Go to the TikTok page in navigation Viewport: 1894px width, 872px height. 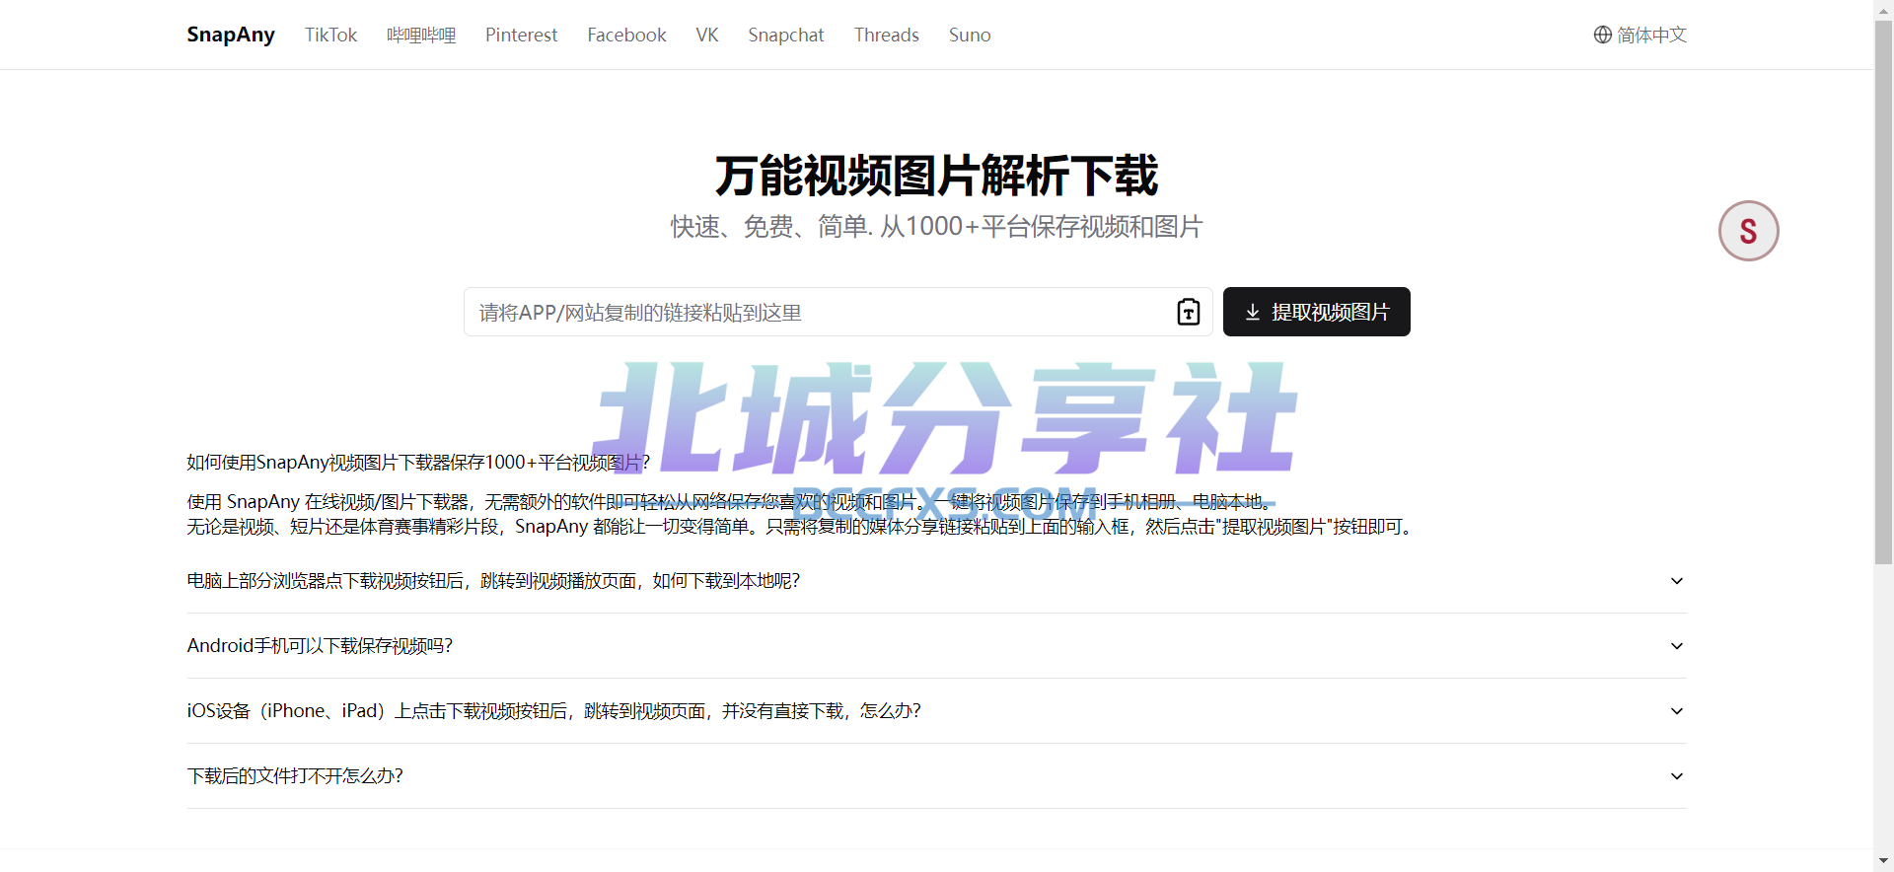[330, 35]
